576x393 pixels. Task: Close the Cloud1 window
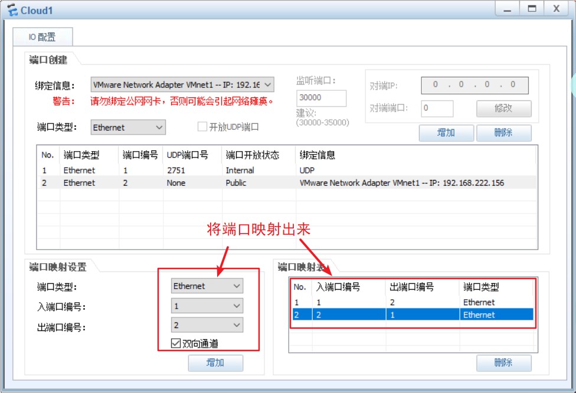click(557, 9)
